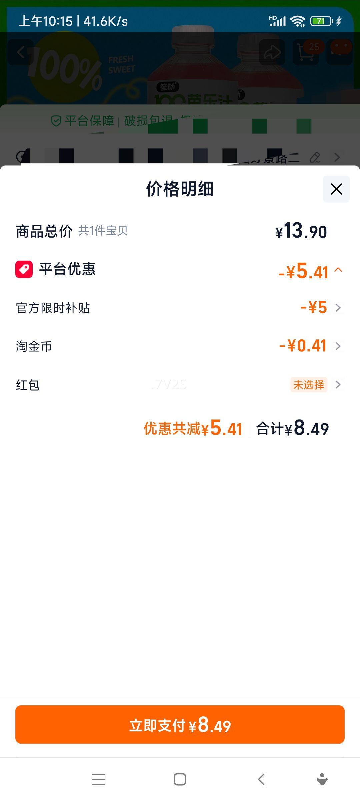Open 淘金币 deduction details chevron
The width and height of the screenshot is (360, 801).
338,346
